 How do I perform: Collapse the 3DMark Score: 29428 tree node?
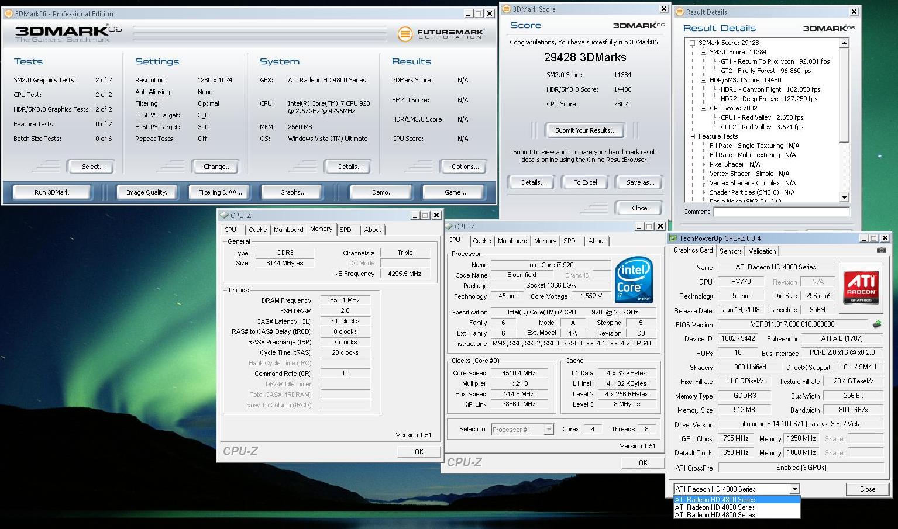click(x=693, y=43)
